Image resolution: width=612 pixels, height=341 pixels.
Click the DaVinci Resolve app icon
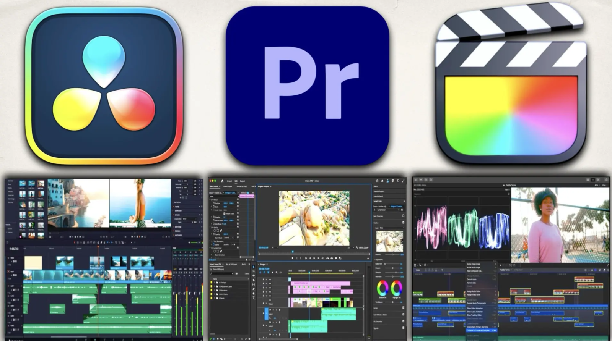point(104,86)
